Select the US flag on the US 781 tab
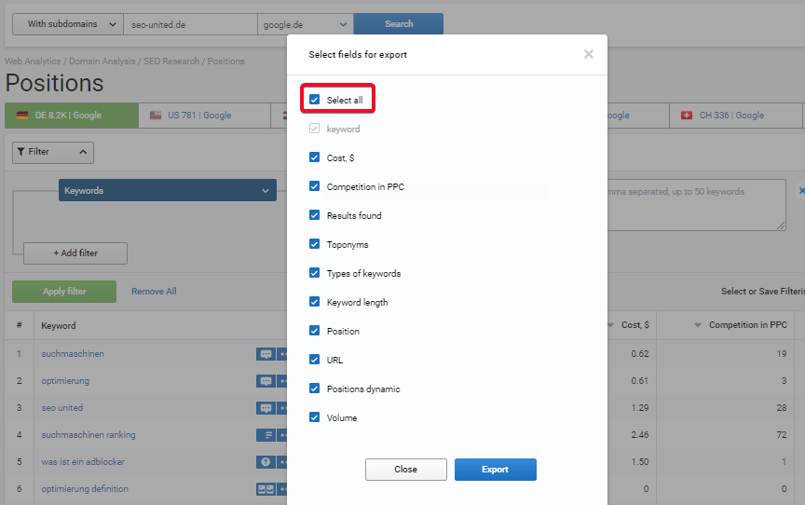Viewport: 805px width, 505px height. coord(156,116)
